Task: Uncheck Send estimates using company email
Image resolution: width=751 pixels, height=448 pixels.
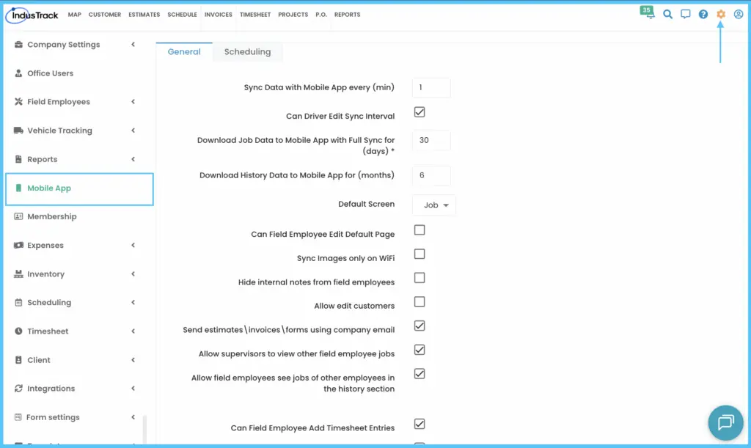Action: [x=420, y=326]
